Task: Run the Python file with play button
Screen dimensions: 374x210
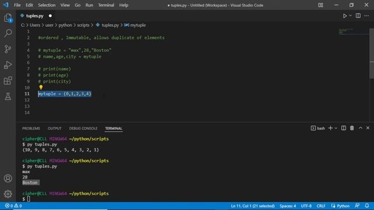Action: click(345, 16)
